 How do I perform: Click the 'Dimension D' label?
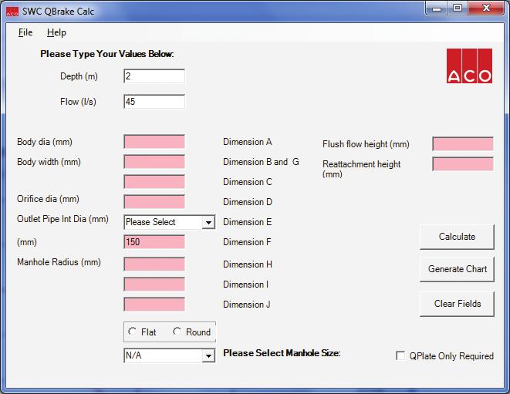coord(248,202)
